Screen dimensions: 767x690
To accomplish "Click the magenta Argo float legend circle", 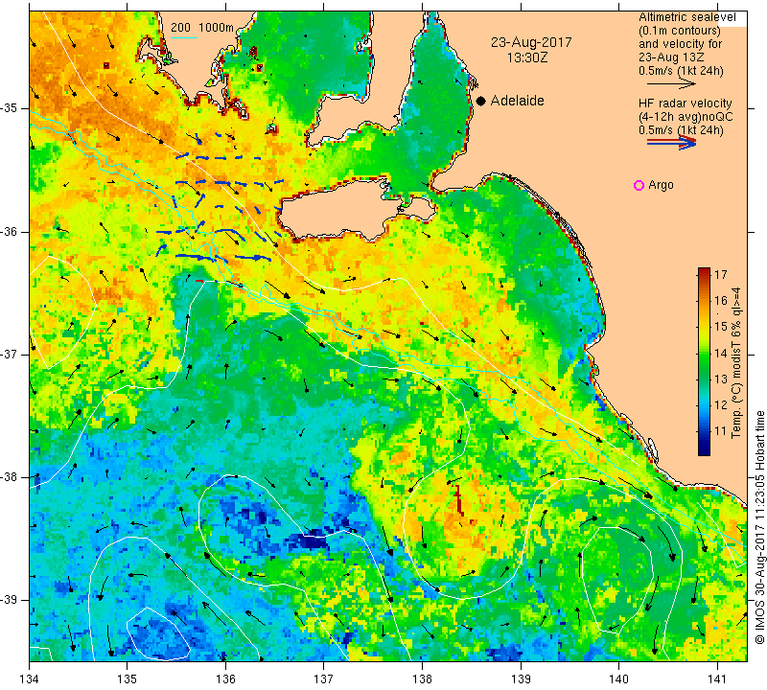I will point(639,185).
